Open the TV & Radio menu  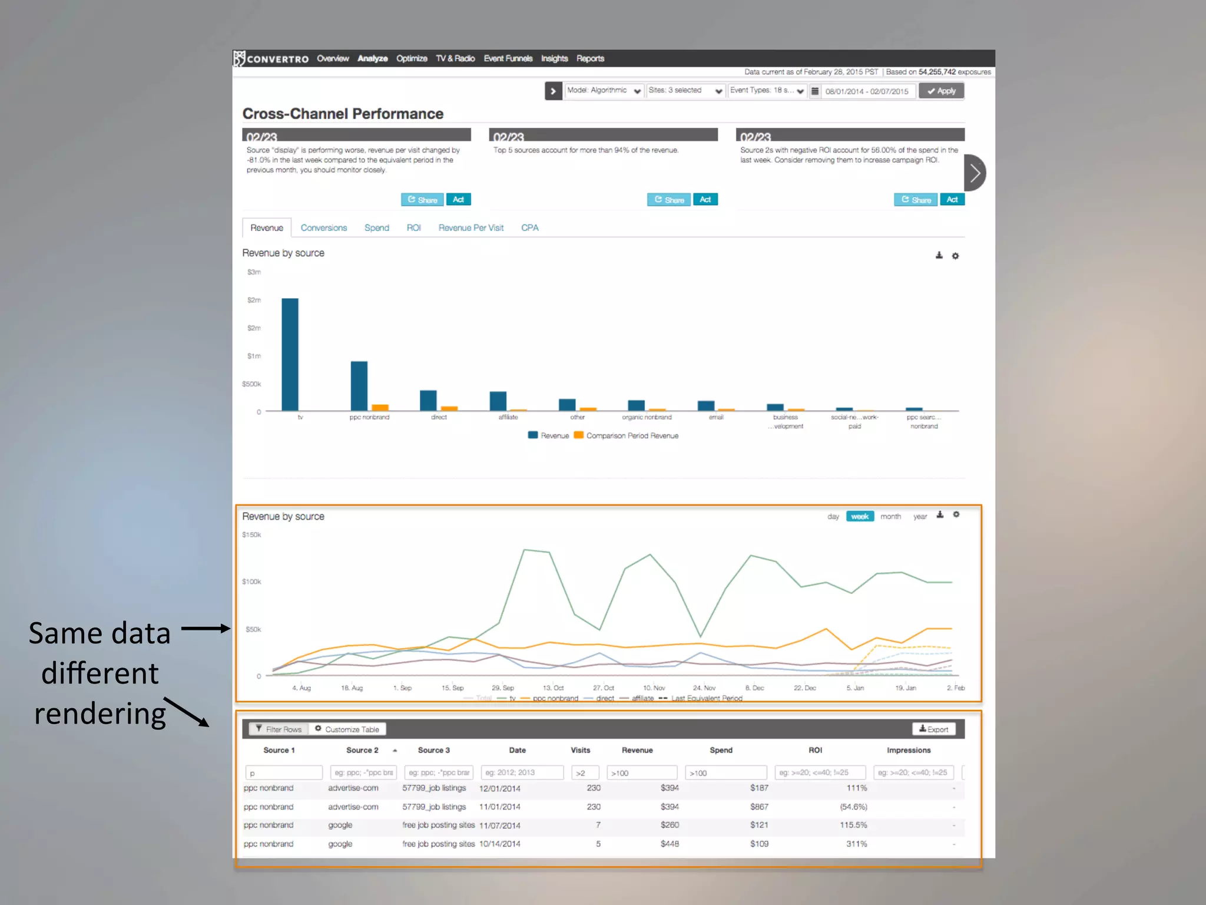455,59
